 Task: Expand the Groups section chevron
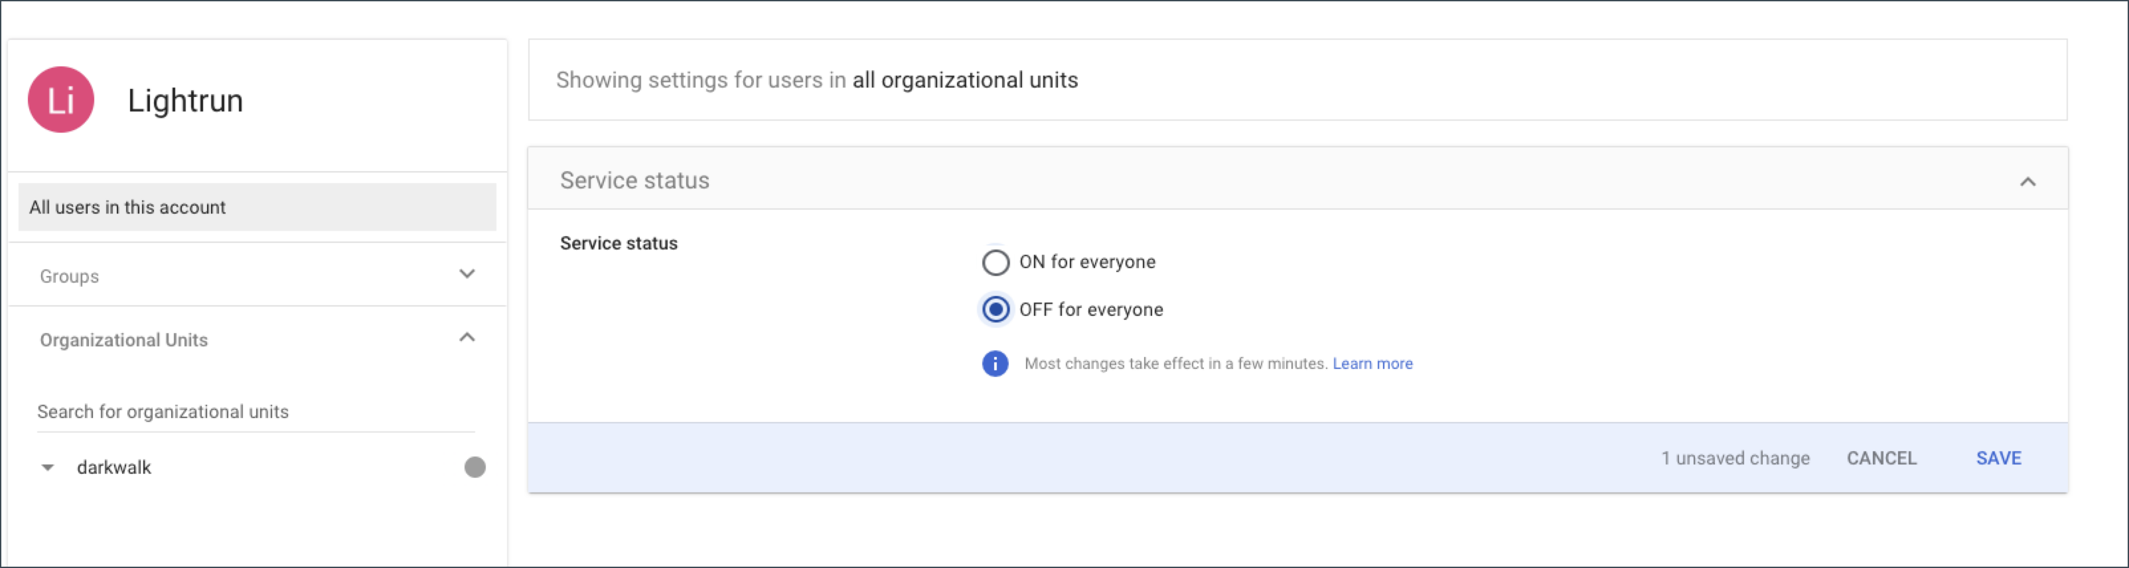coord(467,275)
